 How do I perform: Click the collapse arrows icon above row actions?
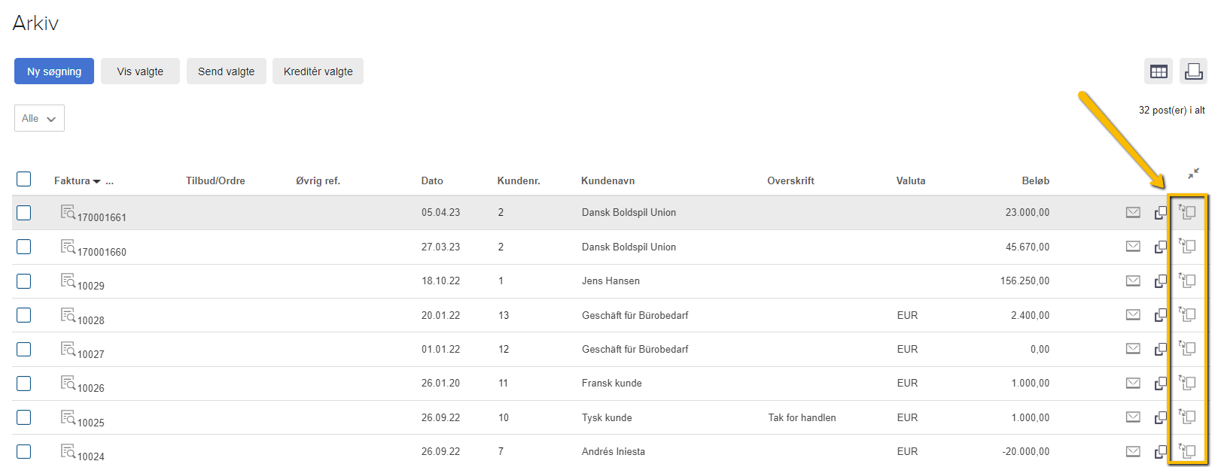click(1193, 174)
